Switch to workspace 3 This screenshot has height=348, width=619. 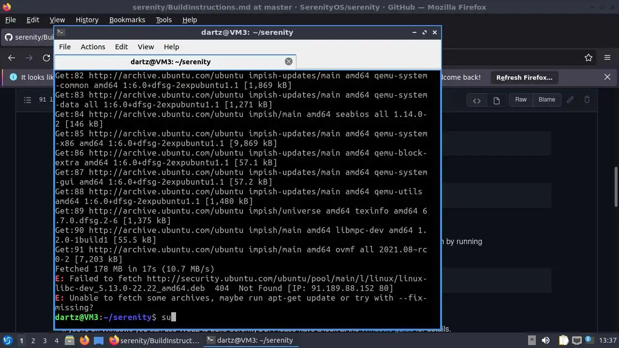tap(44, 340)
